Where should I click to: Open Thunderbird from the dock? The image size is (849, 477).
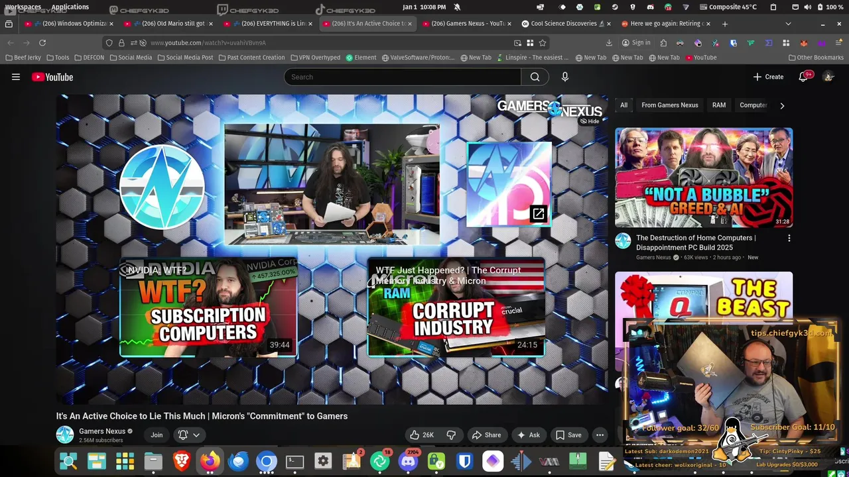point(239,461)
